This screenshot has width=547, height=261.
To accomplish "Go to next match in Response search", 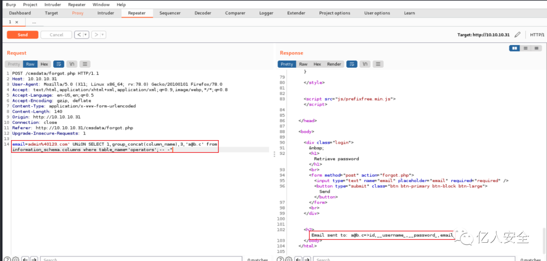I will [306, 259].
